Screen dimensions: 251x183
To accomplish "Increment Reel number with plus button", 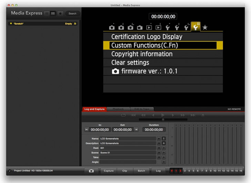I will coord(163,148).
